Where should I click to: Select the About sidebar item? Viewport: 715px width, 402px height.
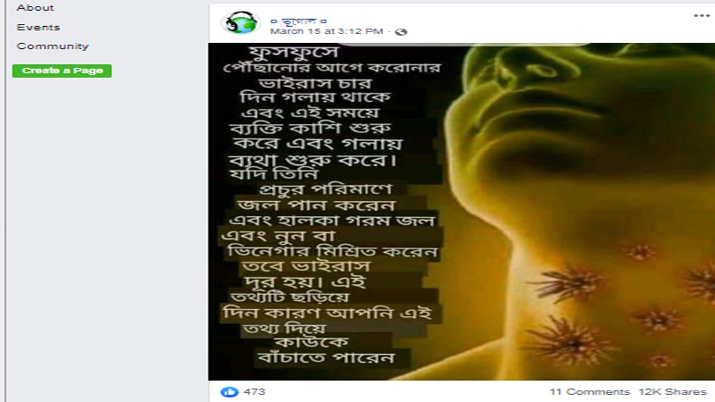click(35, 8)
